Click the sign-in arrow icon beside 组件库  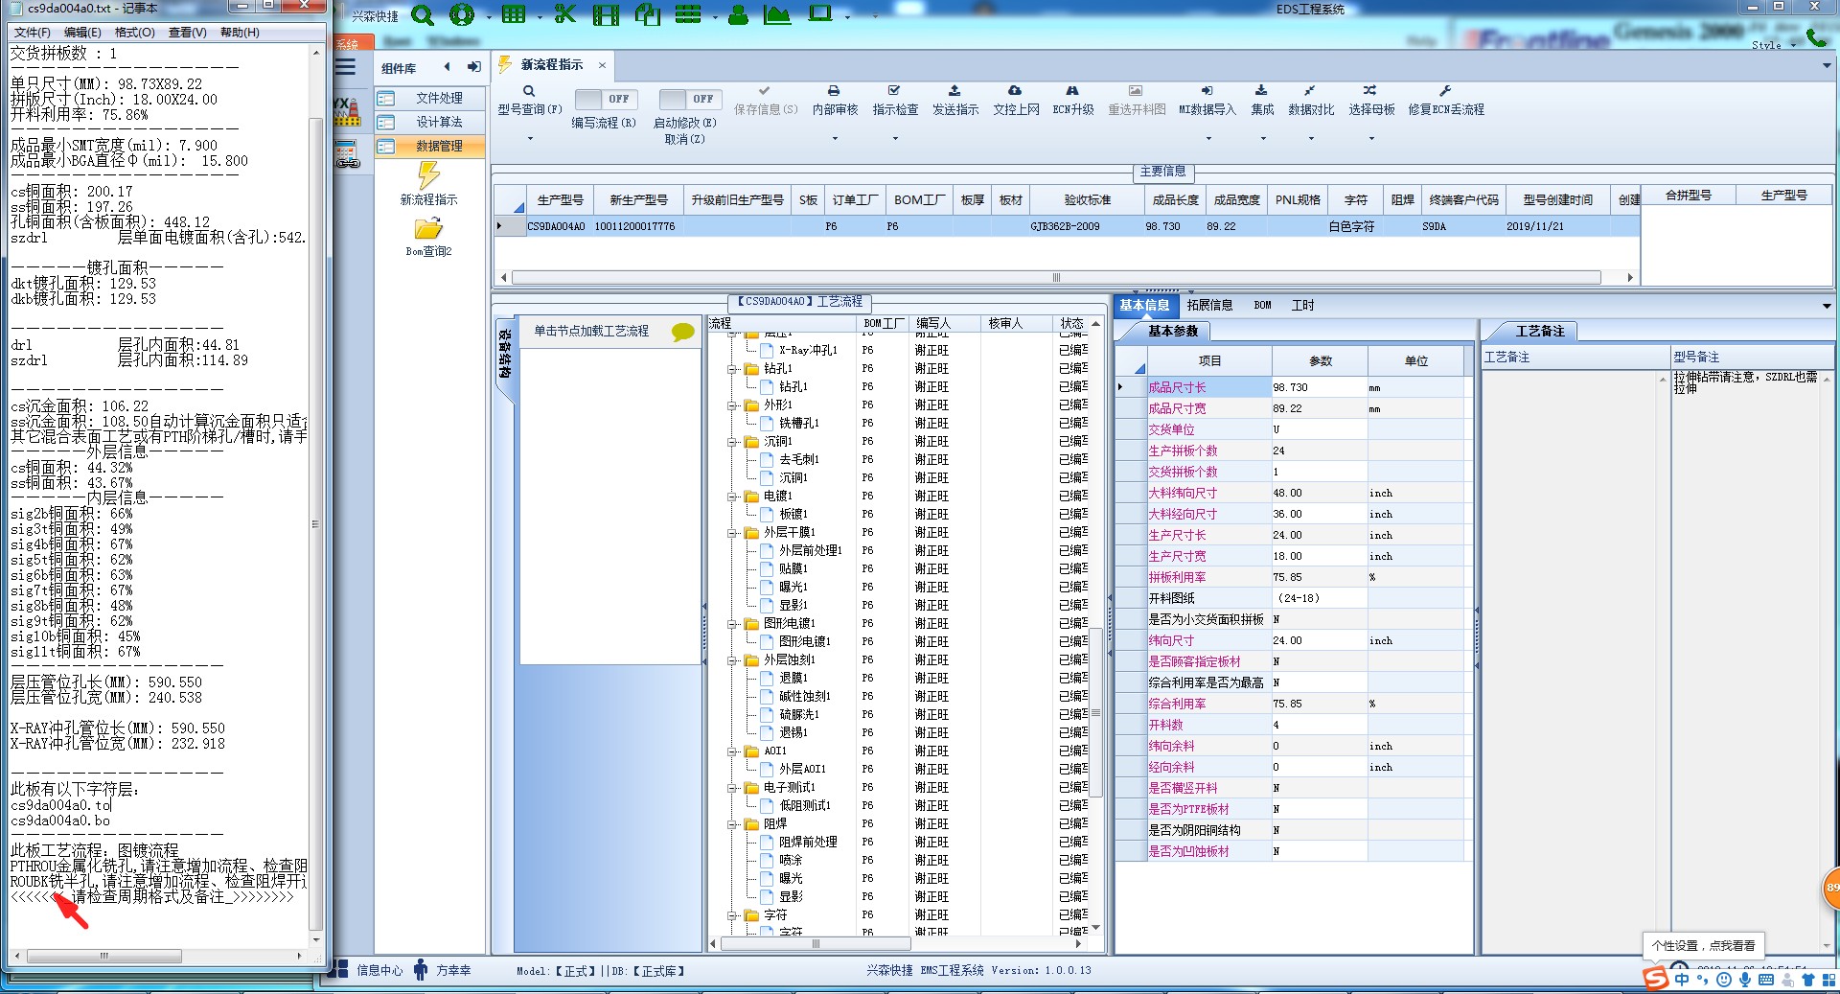pyautogui.click(x=473, y=67)
